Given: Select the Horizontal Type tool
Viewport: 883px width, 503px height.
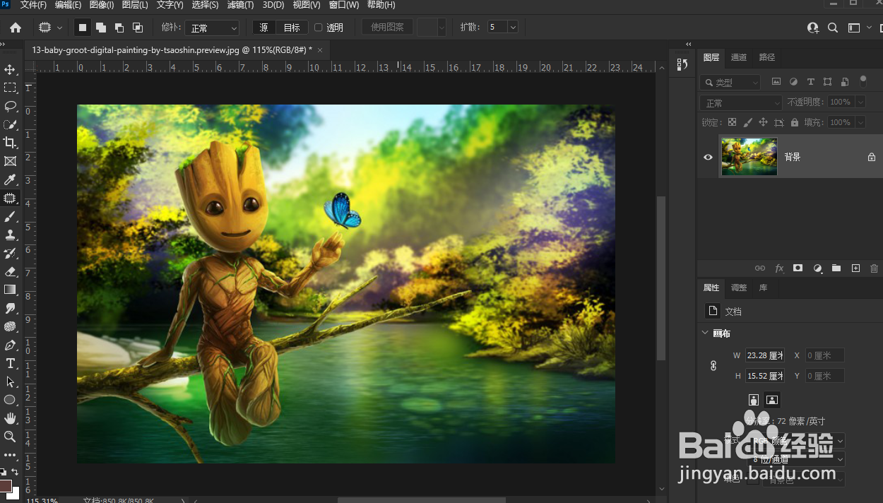Looking at the screenshot, I should click(10, 363).
